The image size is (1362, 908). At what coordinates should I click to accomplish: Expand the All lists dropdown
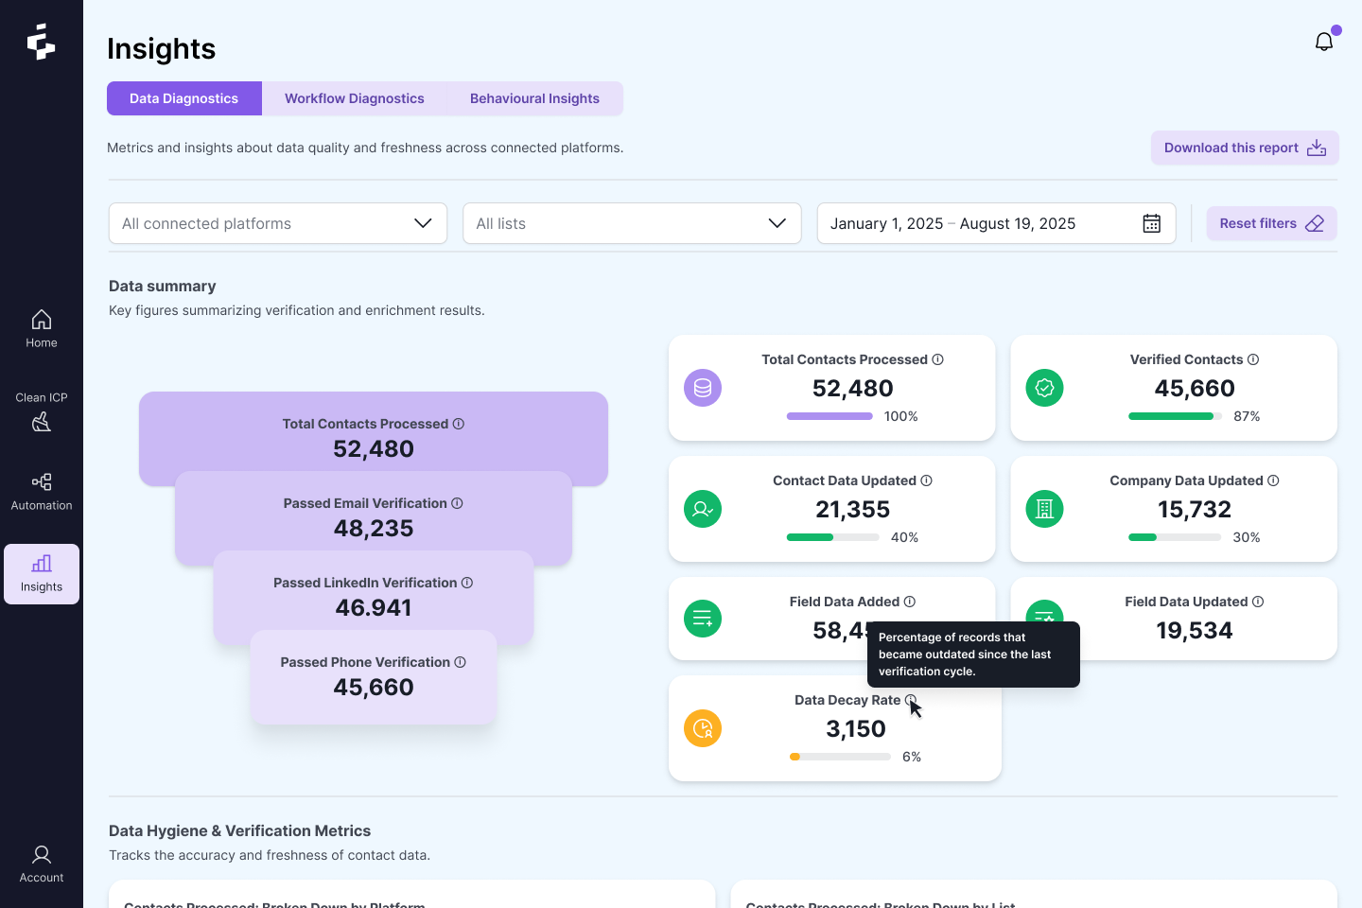point(632,223)
